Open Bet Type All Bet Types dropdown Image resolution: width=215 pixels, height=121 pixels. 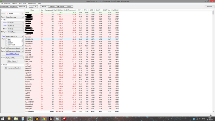15,32
